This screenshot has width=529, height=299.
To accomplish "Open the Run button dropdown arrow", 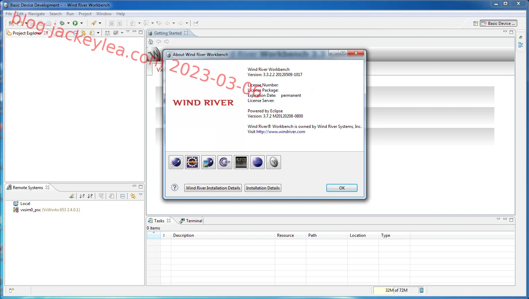I will [81, 23].
